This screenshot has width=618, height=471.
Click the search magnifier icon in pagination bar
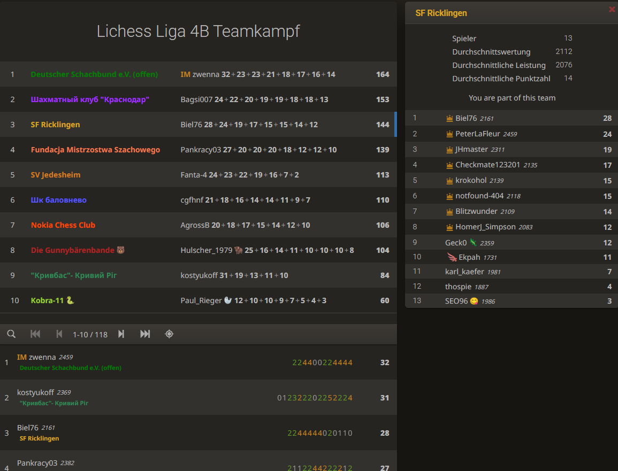(11, 334)
